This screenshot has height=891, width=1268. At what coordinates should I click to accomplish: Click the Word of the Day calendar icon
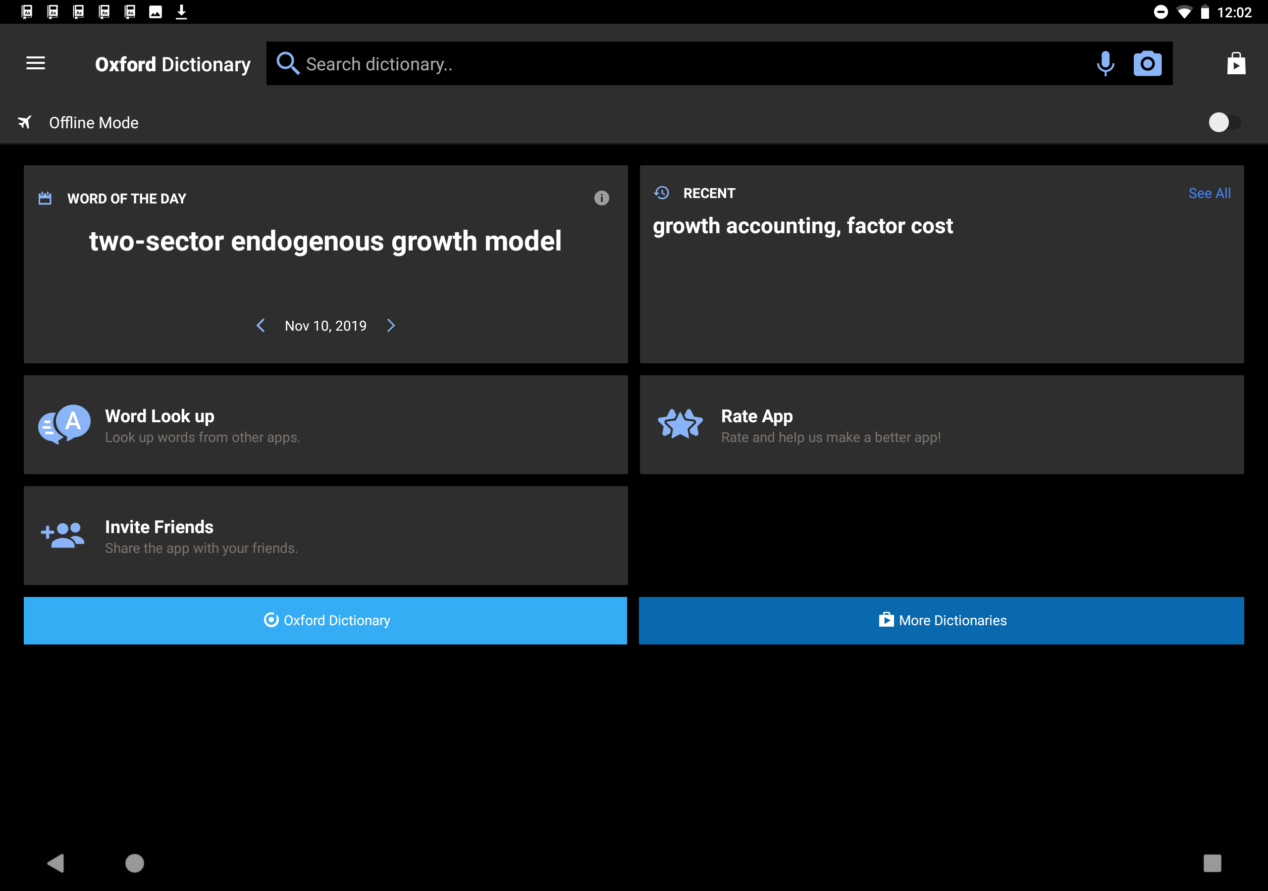[x=45, y=198]
